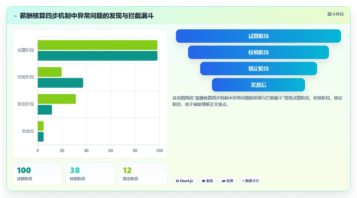Click the teal 试算阶段 chart bar
This screenshot has width=357, height=198.
98,56
